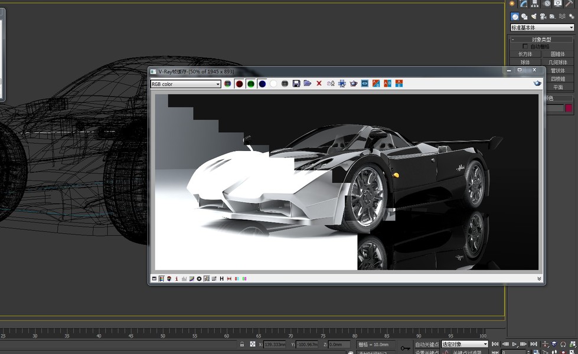The image size is (578, 354).
Task: Toggle the region render icon
Action: (364, 84)
